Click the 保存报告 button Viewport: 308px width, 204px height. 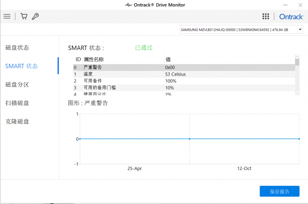tap(279, 191)
